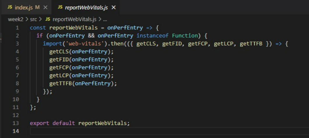Expand the chevron after week2 breadcrumb
This screenshot has height=138, width=309.
click(27, 19)
